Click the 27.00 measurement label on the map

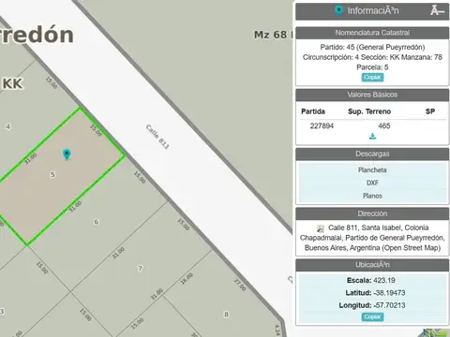coord(240,285)
